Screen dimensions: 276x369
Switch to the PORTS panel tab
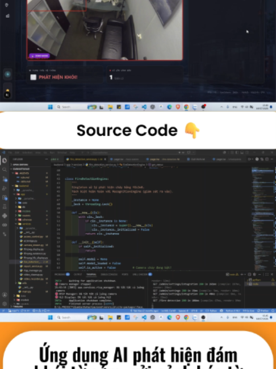click(x=125, y=274)
